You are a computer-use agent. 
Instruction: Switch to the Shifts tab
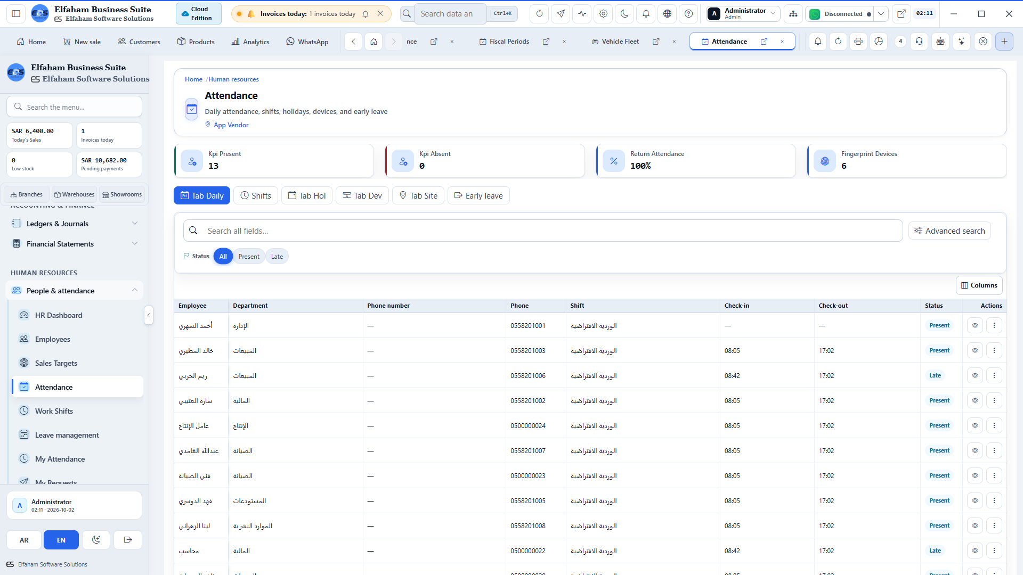(x=256, y=196)
